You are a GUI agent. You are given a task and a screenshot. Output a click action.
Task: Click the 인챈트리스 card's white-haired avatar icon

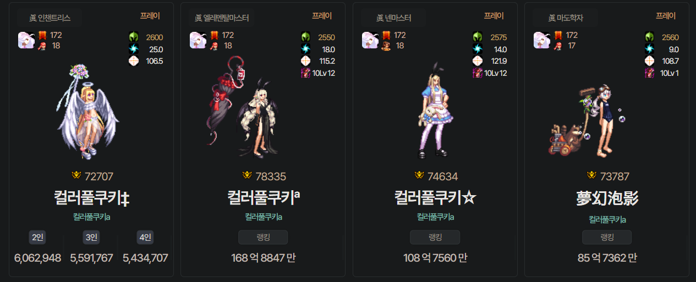(x=26, y=40)
